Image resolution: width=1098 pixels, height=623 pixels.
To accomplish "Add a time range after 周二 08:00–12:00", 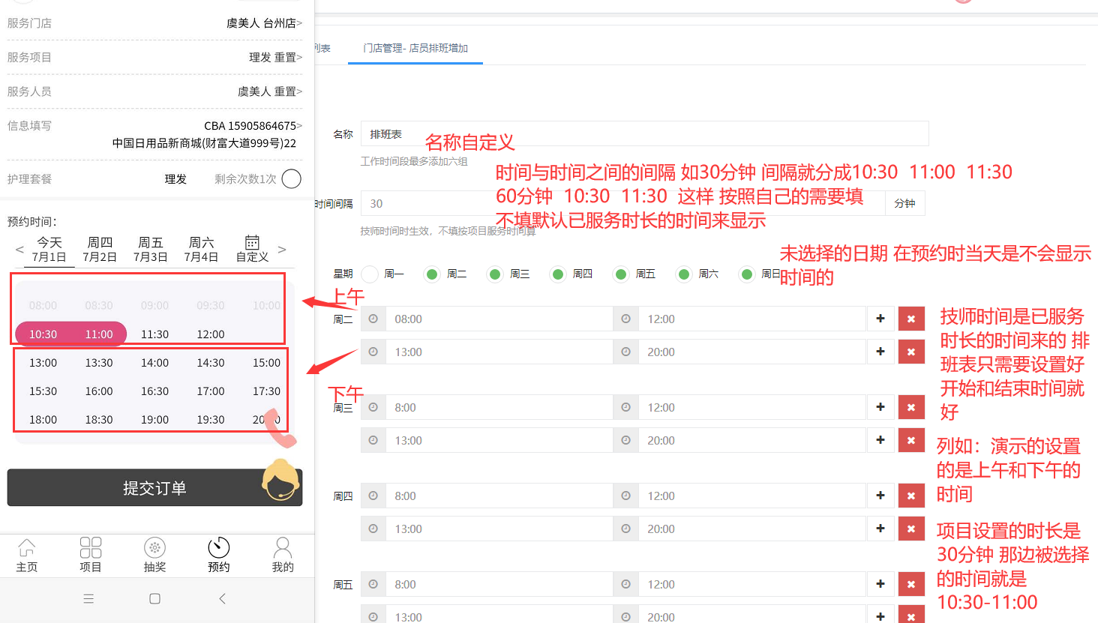I will pos(880,319).
